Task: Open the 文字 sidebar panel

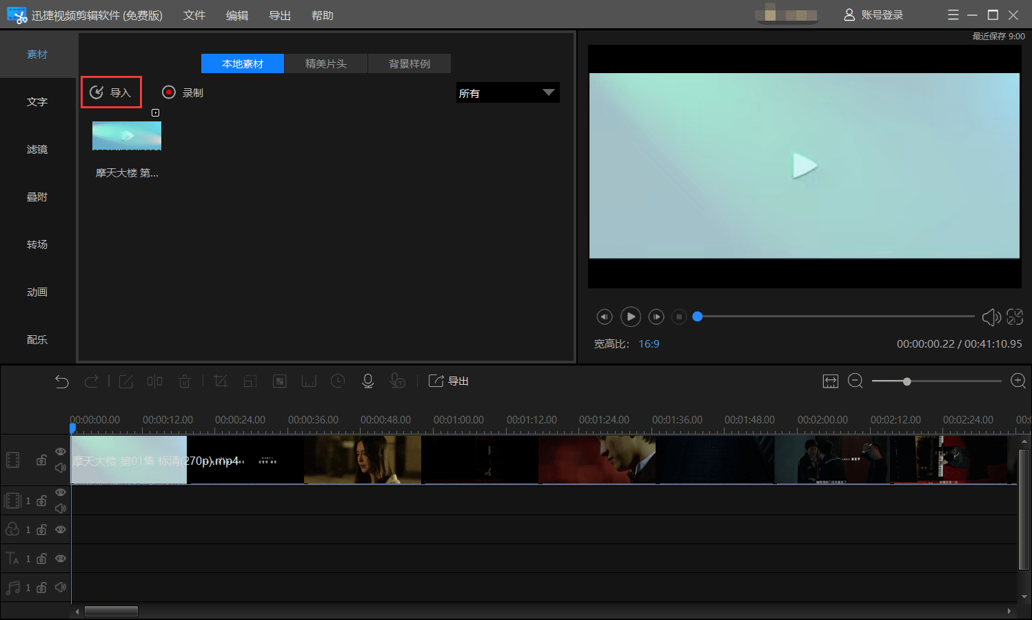Action: click(x=37, y=102)
